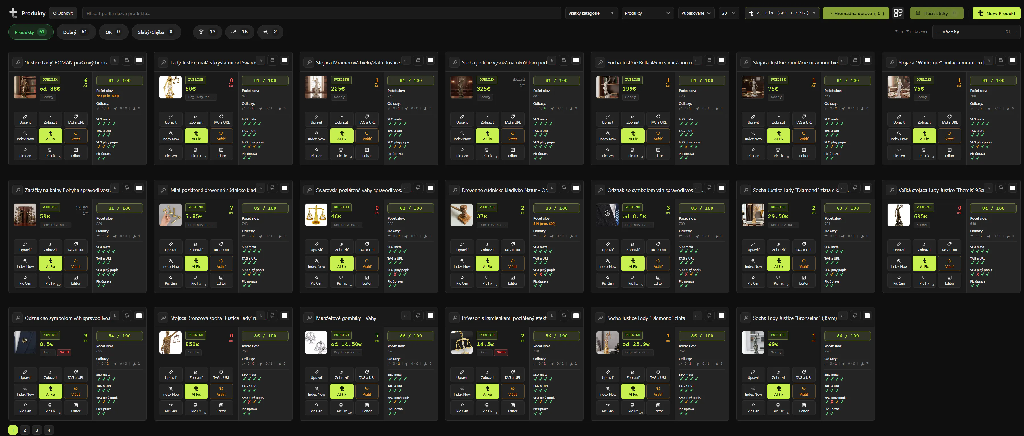Viewport: 1024px width, 436px height.
Task: Select checkbox on Mini pozlátené drevené sudnicke card
Action: tap(285, 188)
